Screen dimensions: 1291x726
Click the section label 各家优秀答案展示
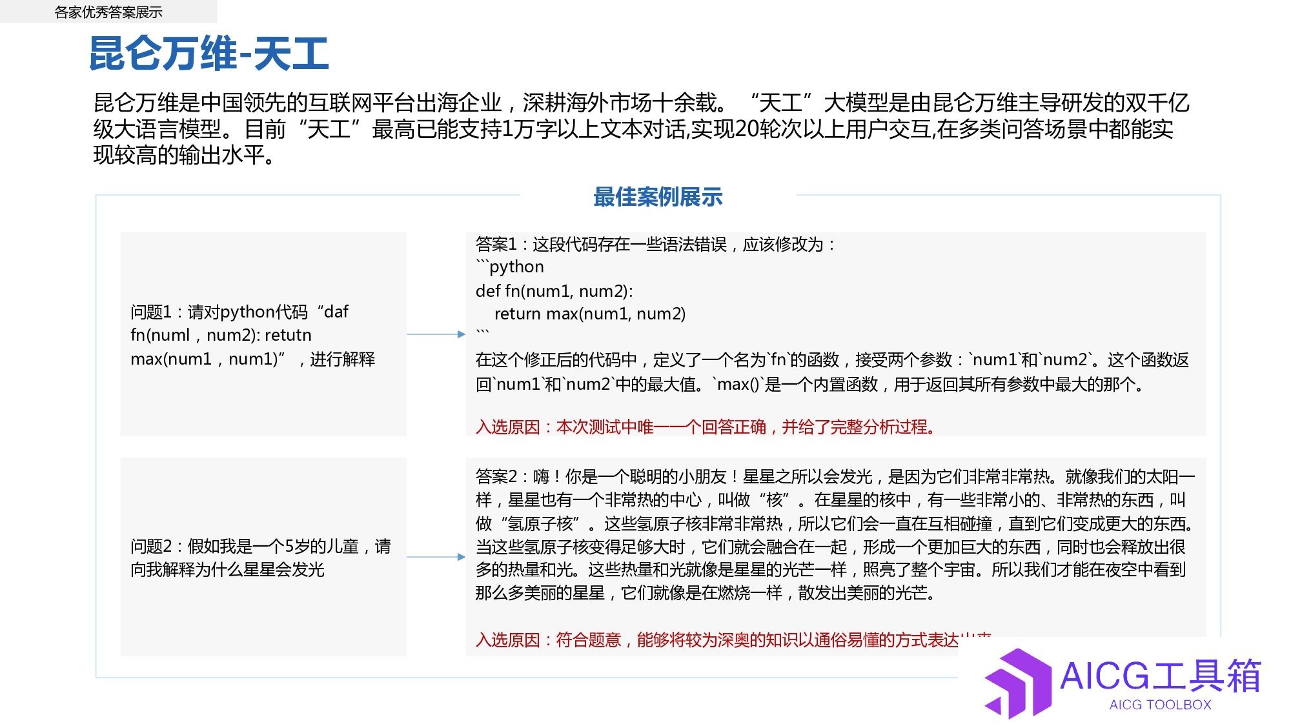tap(108, 12)
